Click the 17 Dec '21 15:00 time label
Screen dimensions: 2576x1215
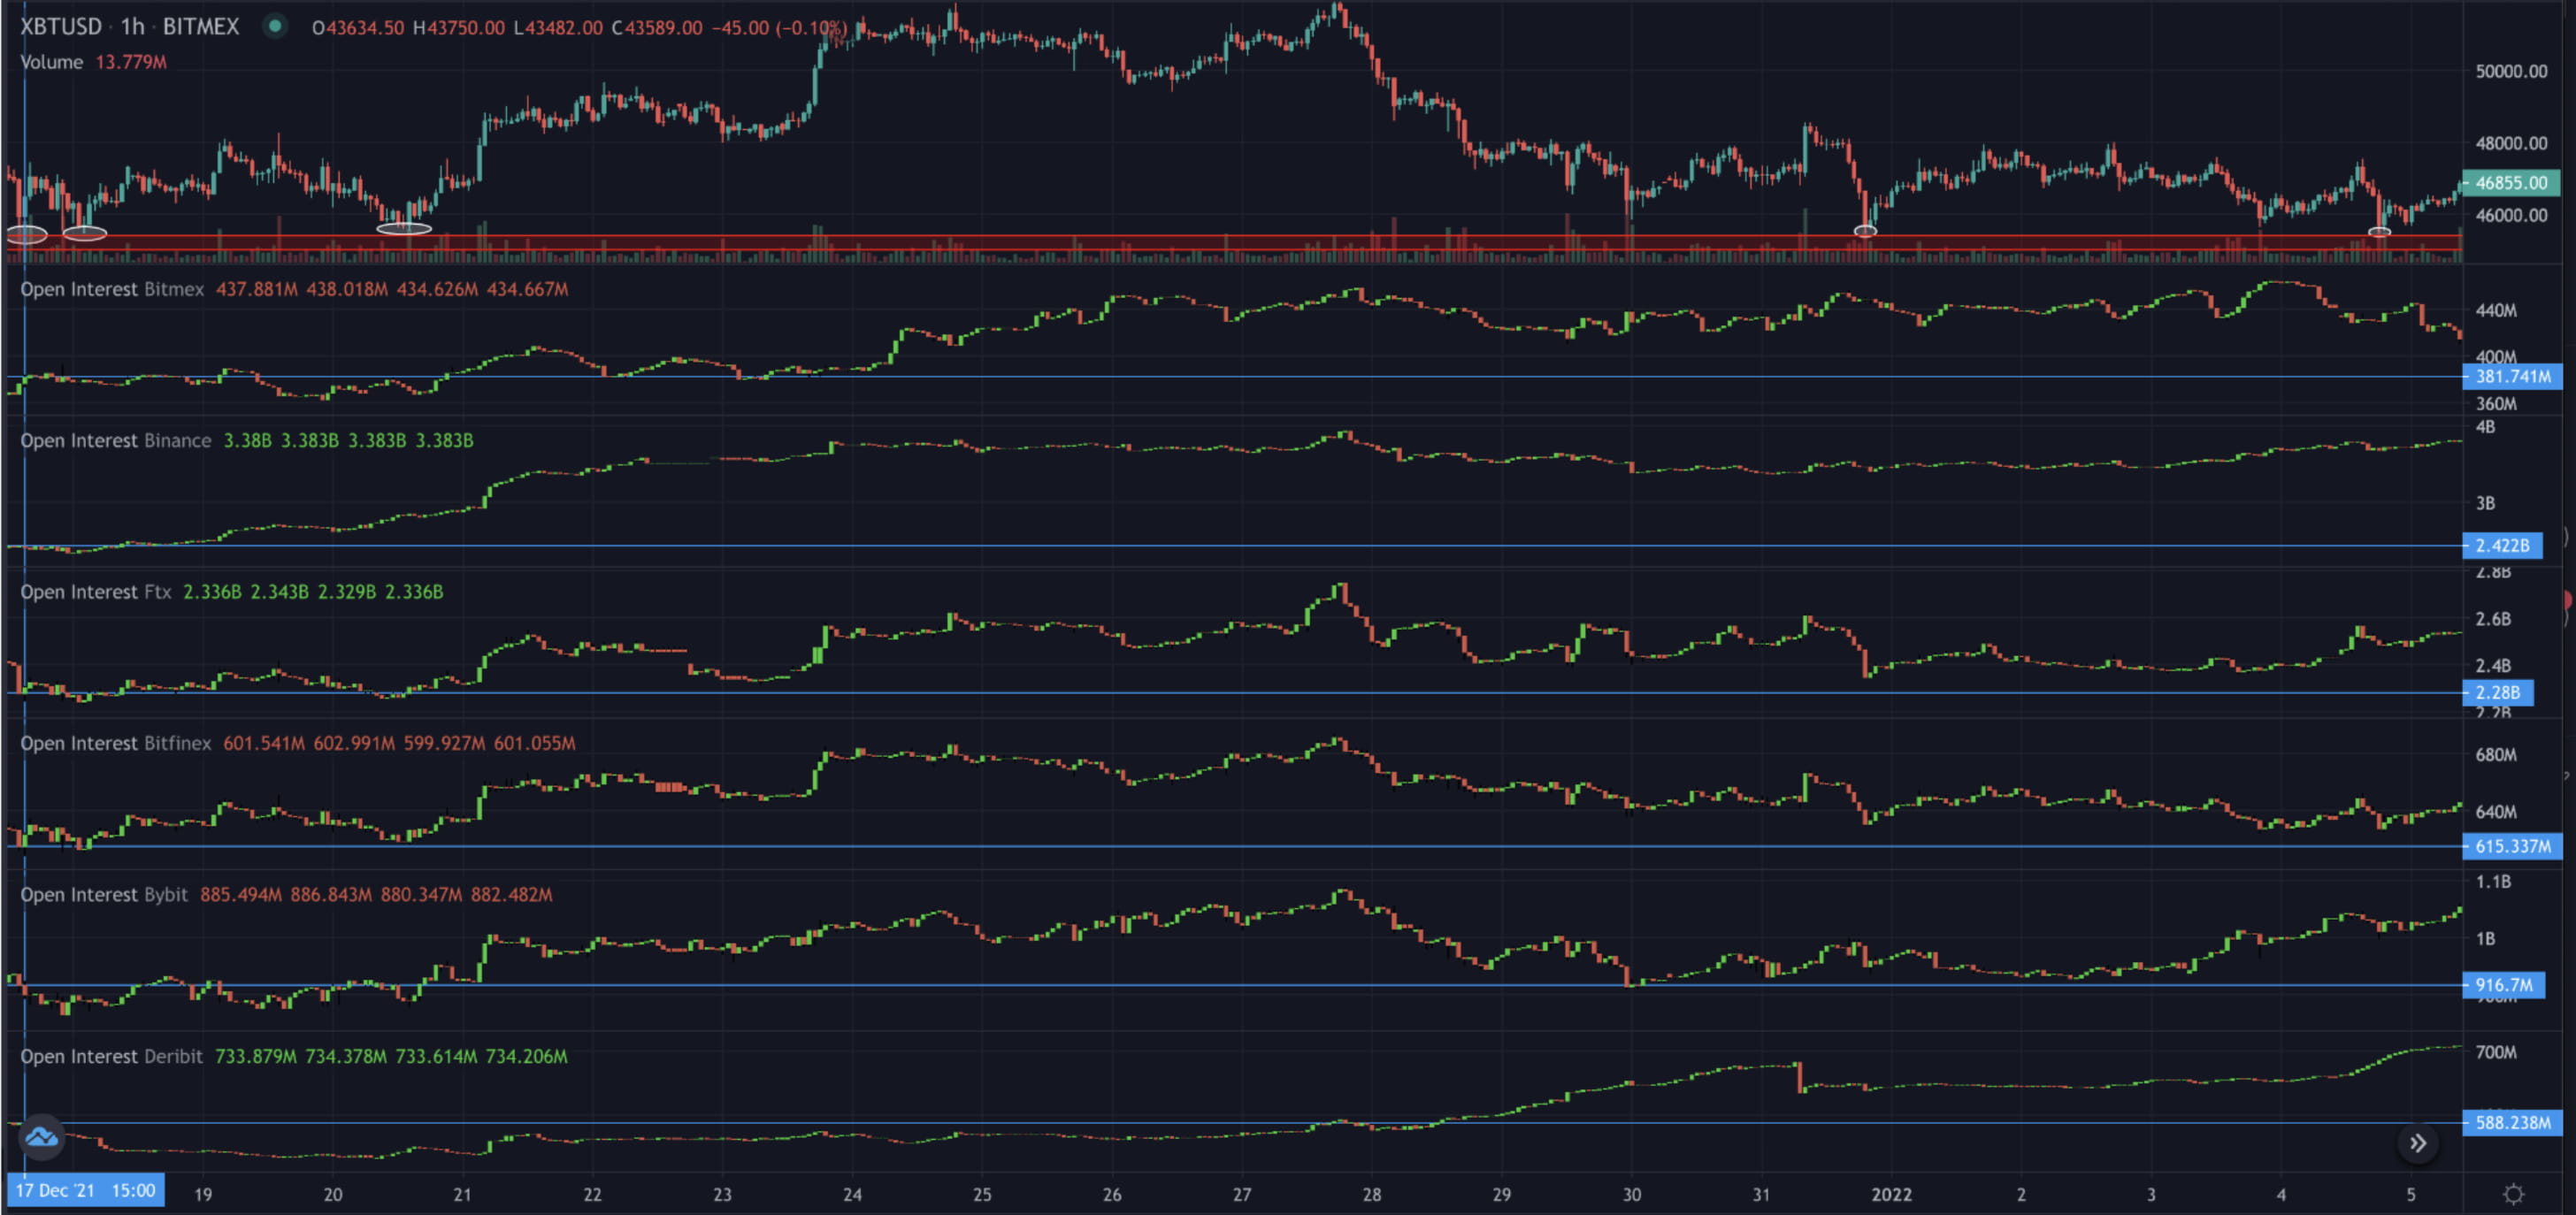coord(85,1191)
